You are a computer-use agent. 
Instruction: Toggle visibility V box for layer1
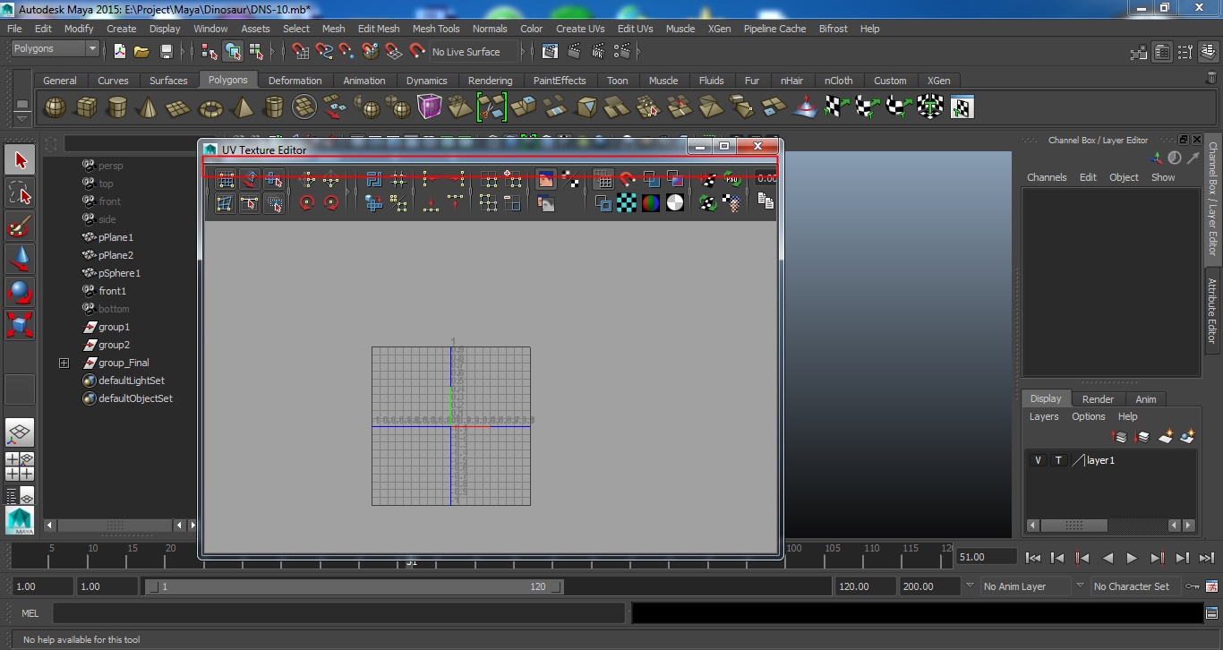(1038, 460)
